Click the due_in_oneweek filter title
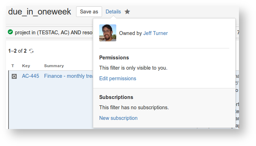Viewport: 256px width, 146px height. (x=39, y=12)
